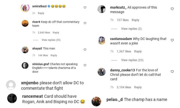Like markcutz_ comment about Ali
The height and width of the screenshot is (108, 180).
(x=172, y=9)
